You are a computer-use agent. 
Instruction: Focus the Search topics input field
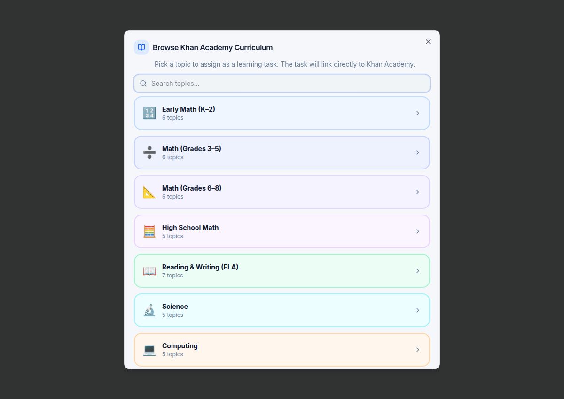(x=282, y=84)
